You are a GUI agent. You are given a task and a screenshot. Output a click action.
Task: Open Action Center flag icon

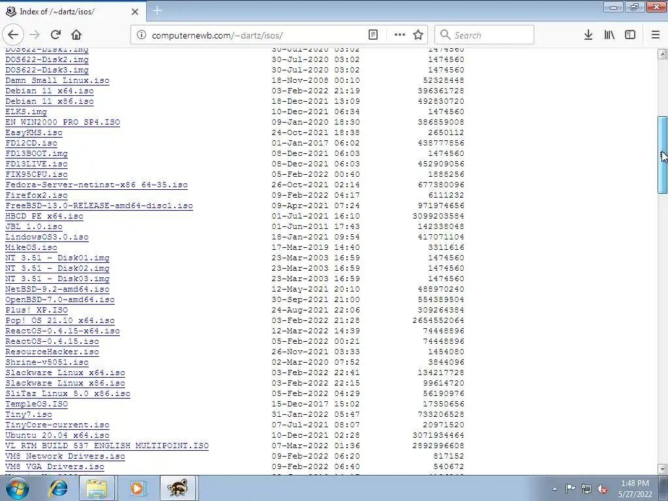(570, 489)
